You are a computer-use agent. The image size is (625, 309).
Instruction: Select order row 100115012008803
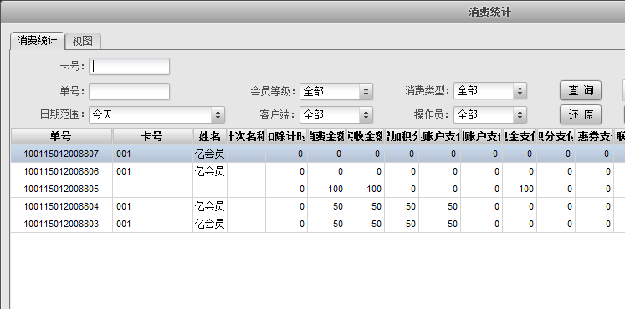[x=317, y=224]
